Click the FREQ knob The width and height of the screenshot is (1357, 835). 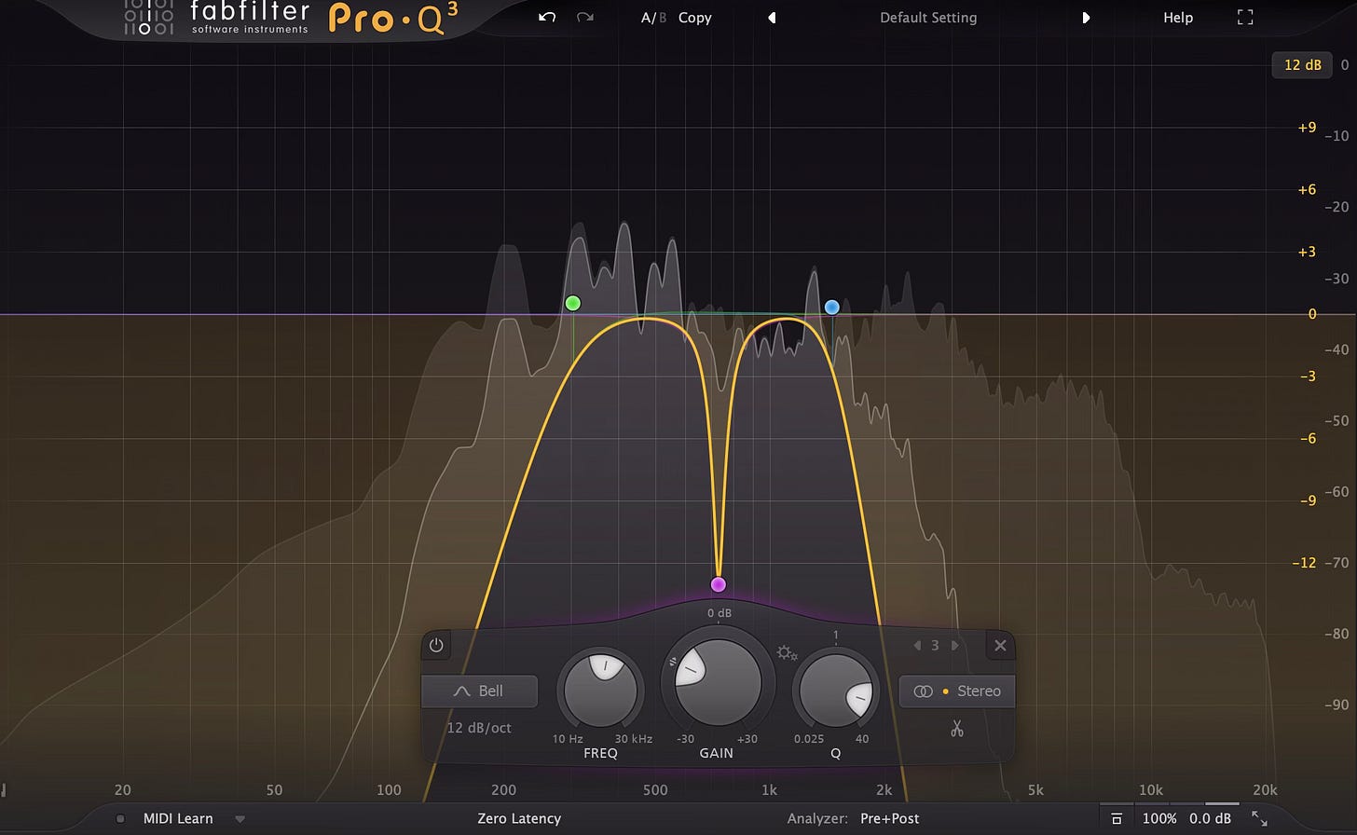[601, 691]
